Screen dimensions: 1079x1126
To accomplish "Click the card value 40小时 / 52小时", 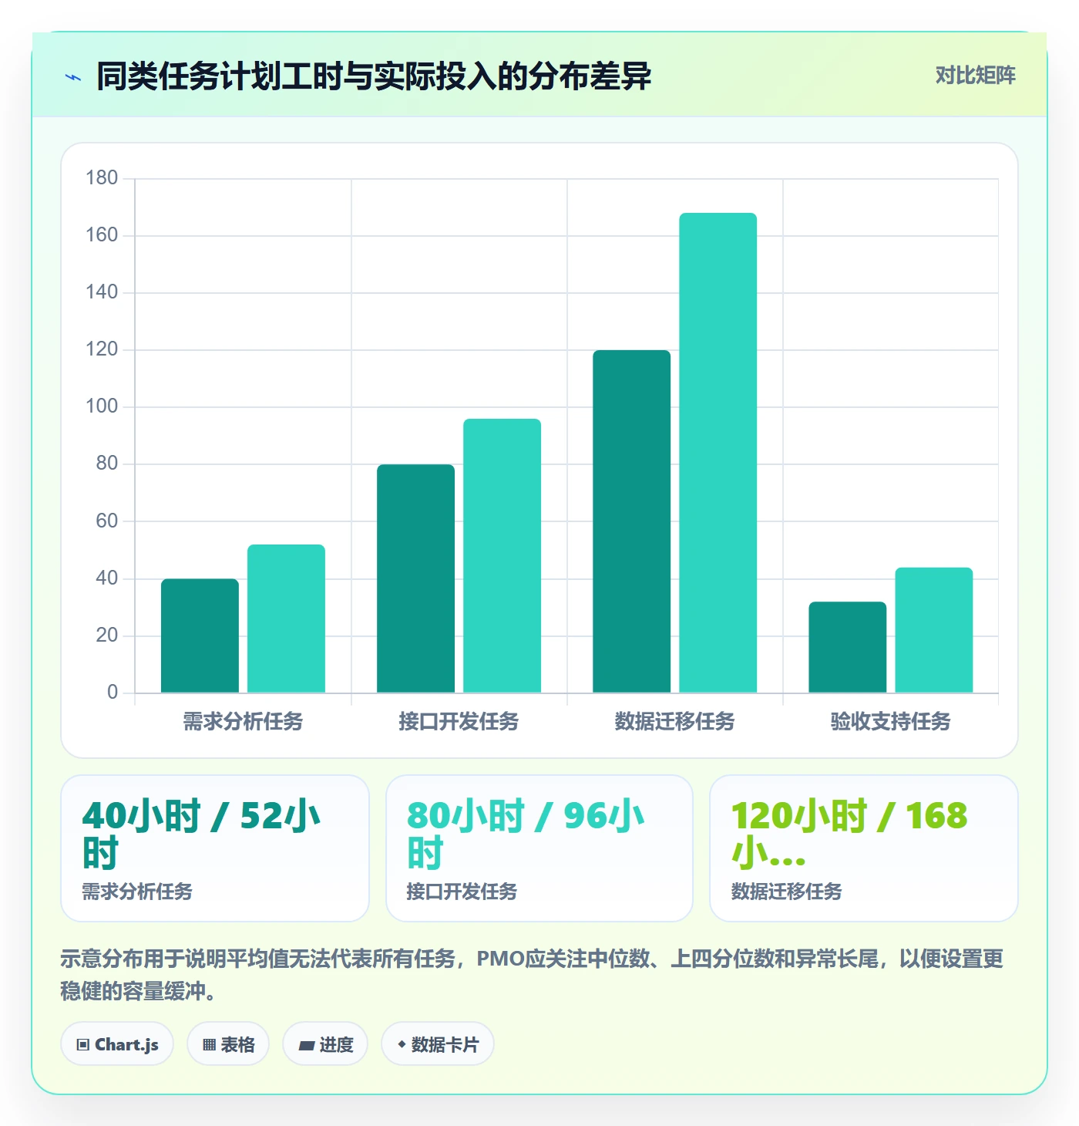I will [x=202, y=834].
